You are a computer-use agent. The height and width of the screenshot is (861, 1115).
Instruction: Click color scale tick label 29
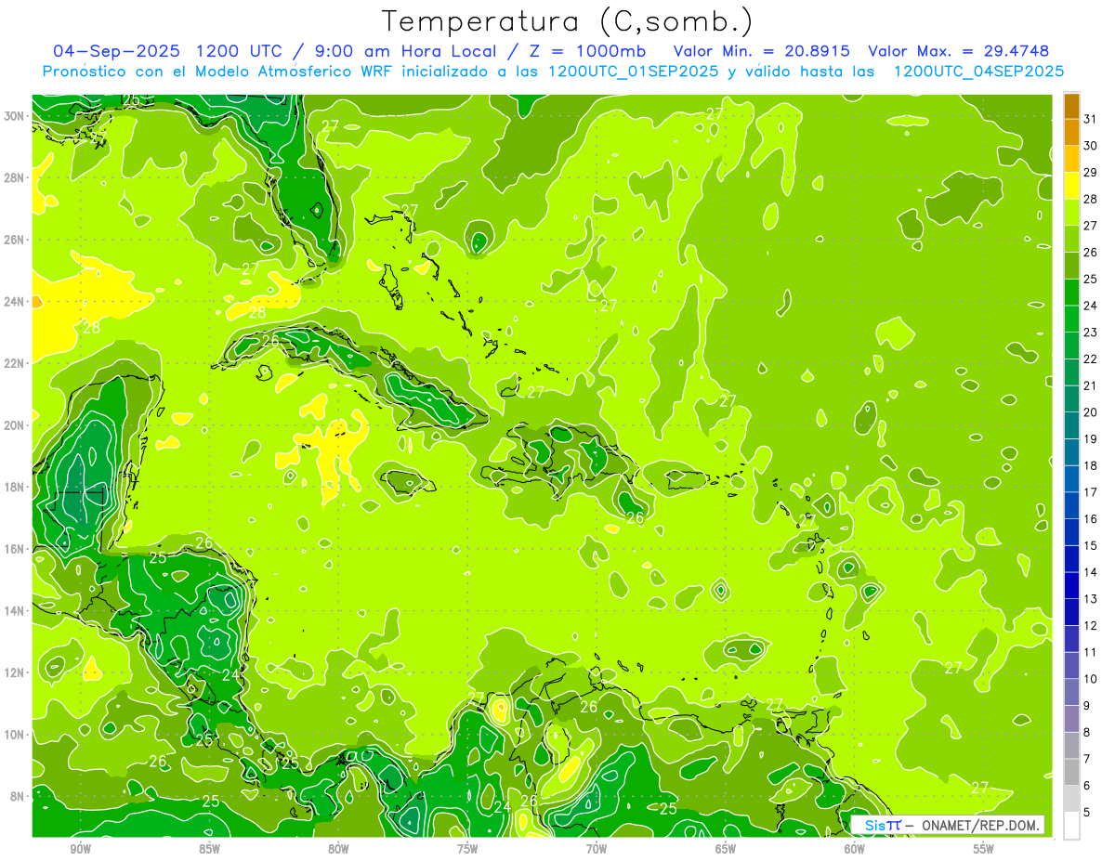coord(1091,173)
